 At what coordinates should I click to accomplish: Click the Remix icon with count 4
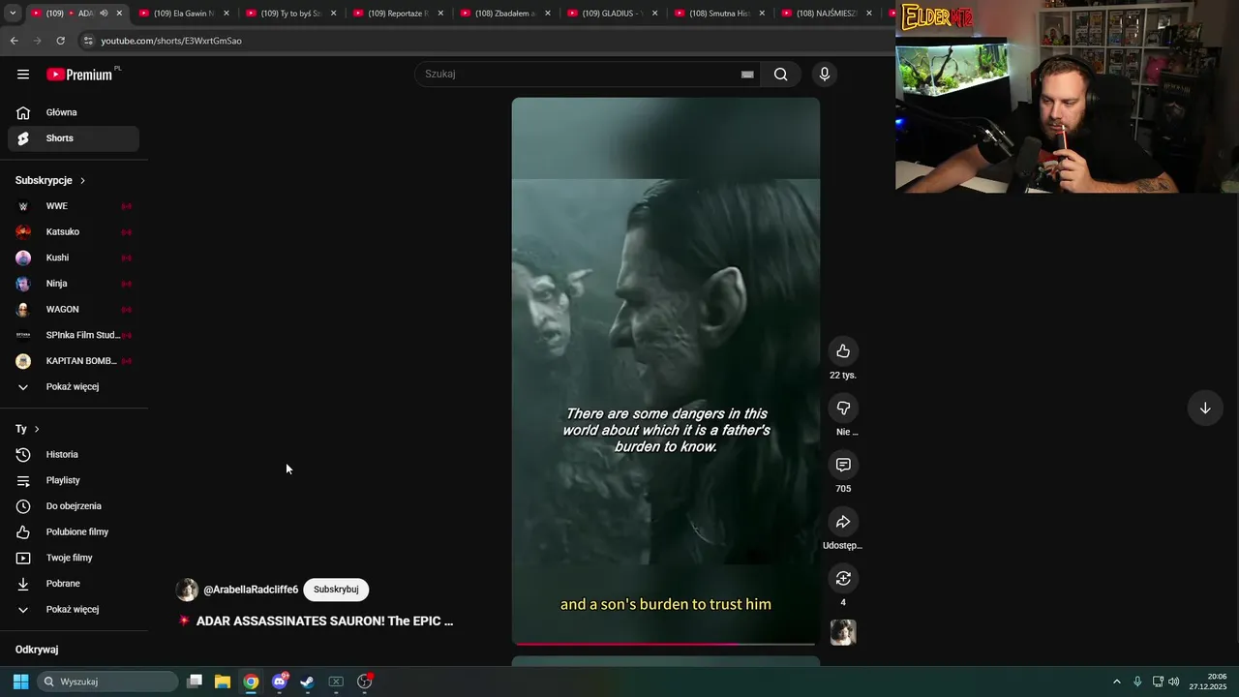[843, 579]
